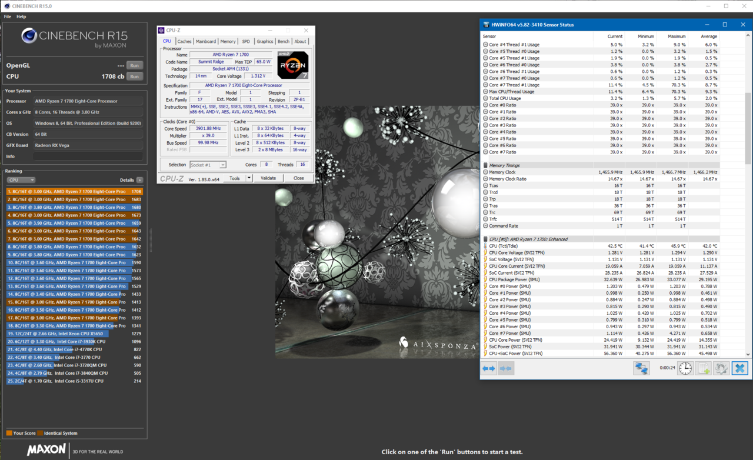Click the Core #0 Ratio sensor icon
This screenshot has height=460, width=753.
(x=485, y=105)
